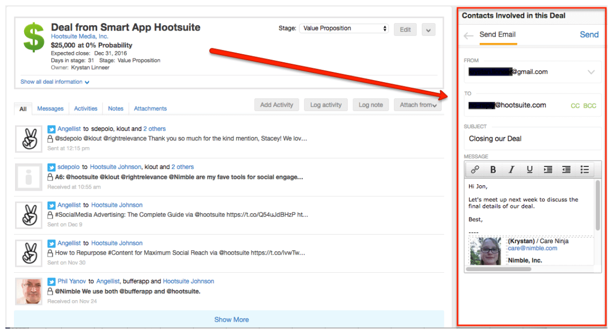Increase indent in the message editor
Screen dimensions: 615x335
point(548,170)
